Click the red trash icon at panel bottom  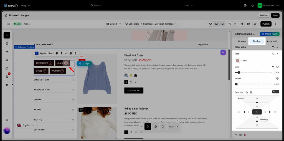click(245, 135)
